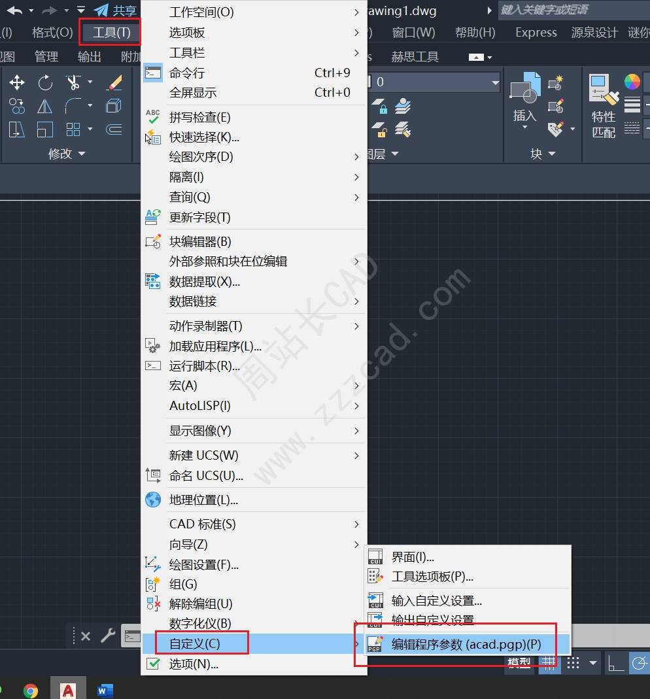Select the Rotate tool icon
This screenshot has width=650, height=699.
45,82
